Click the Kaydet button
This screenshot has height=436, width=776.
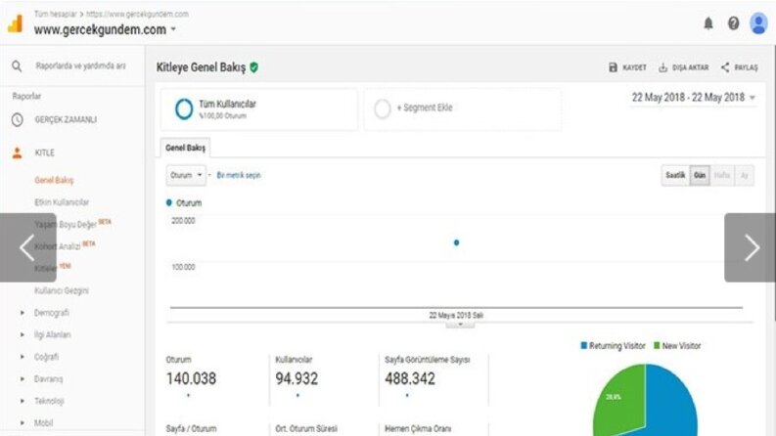[627, 67]
